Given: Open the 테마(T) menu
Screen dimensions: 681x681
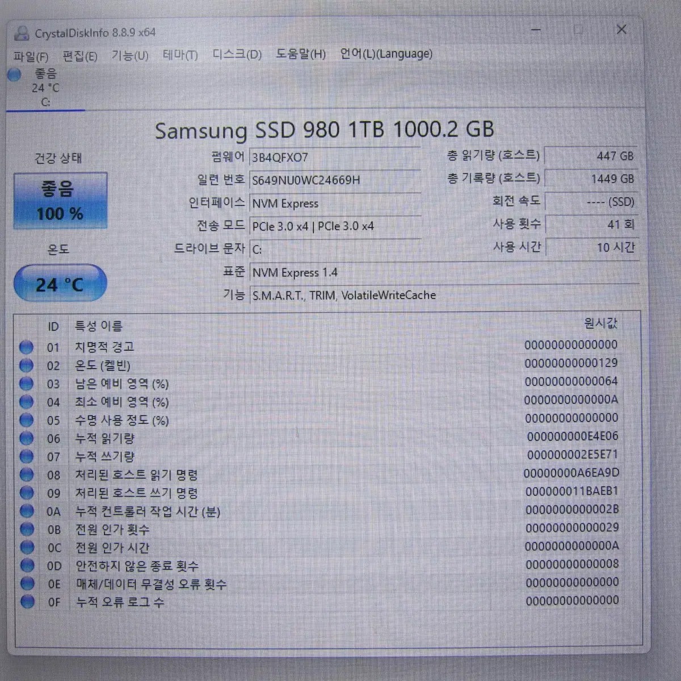Looking at the screenshot, I should click(x=180, y=55).
